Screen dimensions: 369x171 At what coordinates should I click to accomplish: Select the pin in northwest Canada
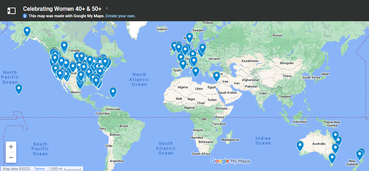[x=64, y=46]
